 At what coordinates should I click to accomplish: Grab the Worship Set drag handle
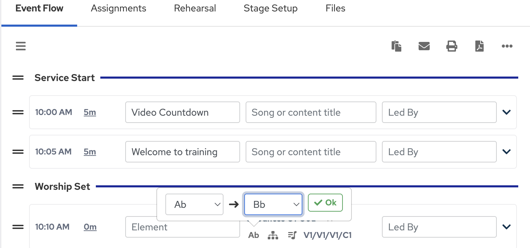tap(18, 187)
